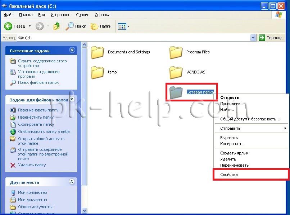
Task: Open the address bar dropdown arrow
Action: pos(253,38)
